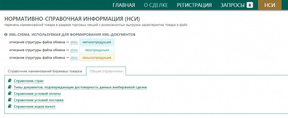Open Типы документов внебиржевой сделки link
The height and width of the screenshot is (118, 288).
[x=80, y=87]
